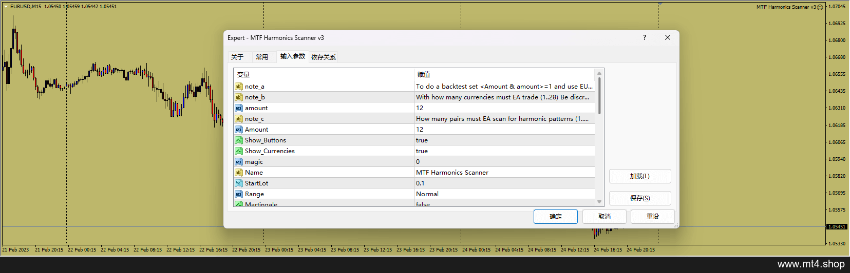This screenshot has height=273, width=850.
Task: Click the note_a variable name
Action: click(x=255, y=87)
